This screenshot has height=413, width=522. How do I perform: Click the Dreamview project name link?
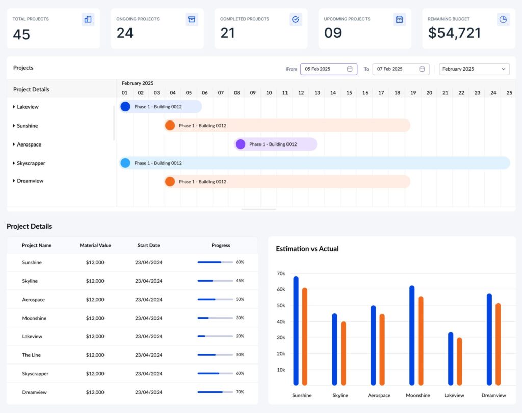click(x=35, y=392)
